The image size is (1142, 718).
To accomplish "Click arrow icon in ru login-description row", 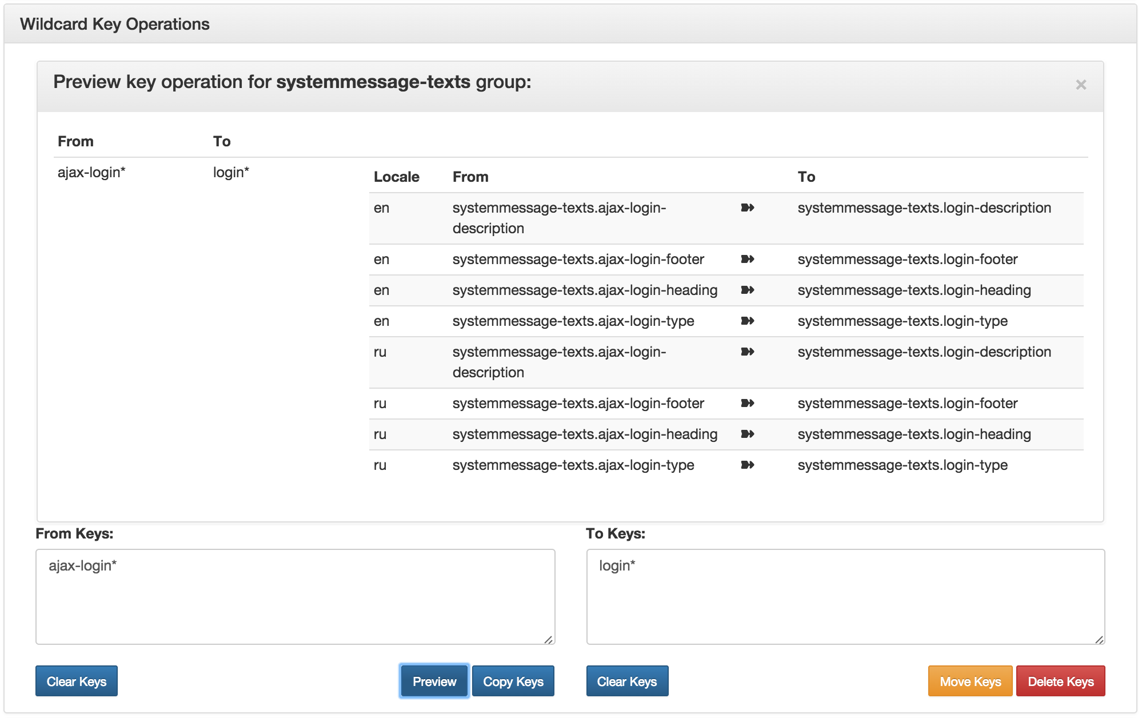I will click(x=747, y=352).
